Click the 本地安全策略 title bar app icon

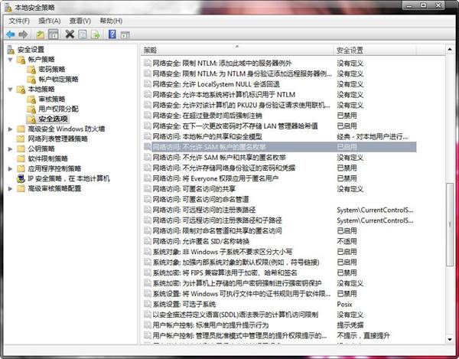tap(8, 7)
